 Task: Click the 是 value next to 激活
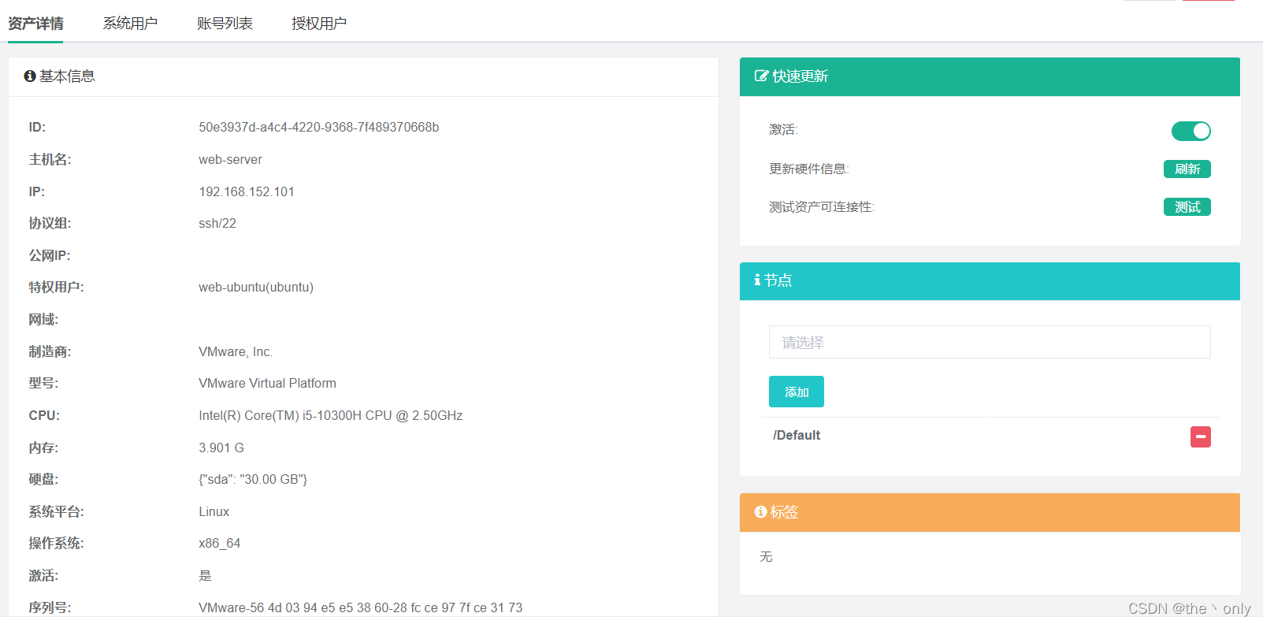coord(205,576)
